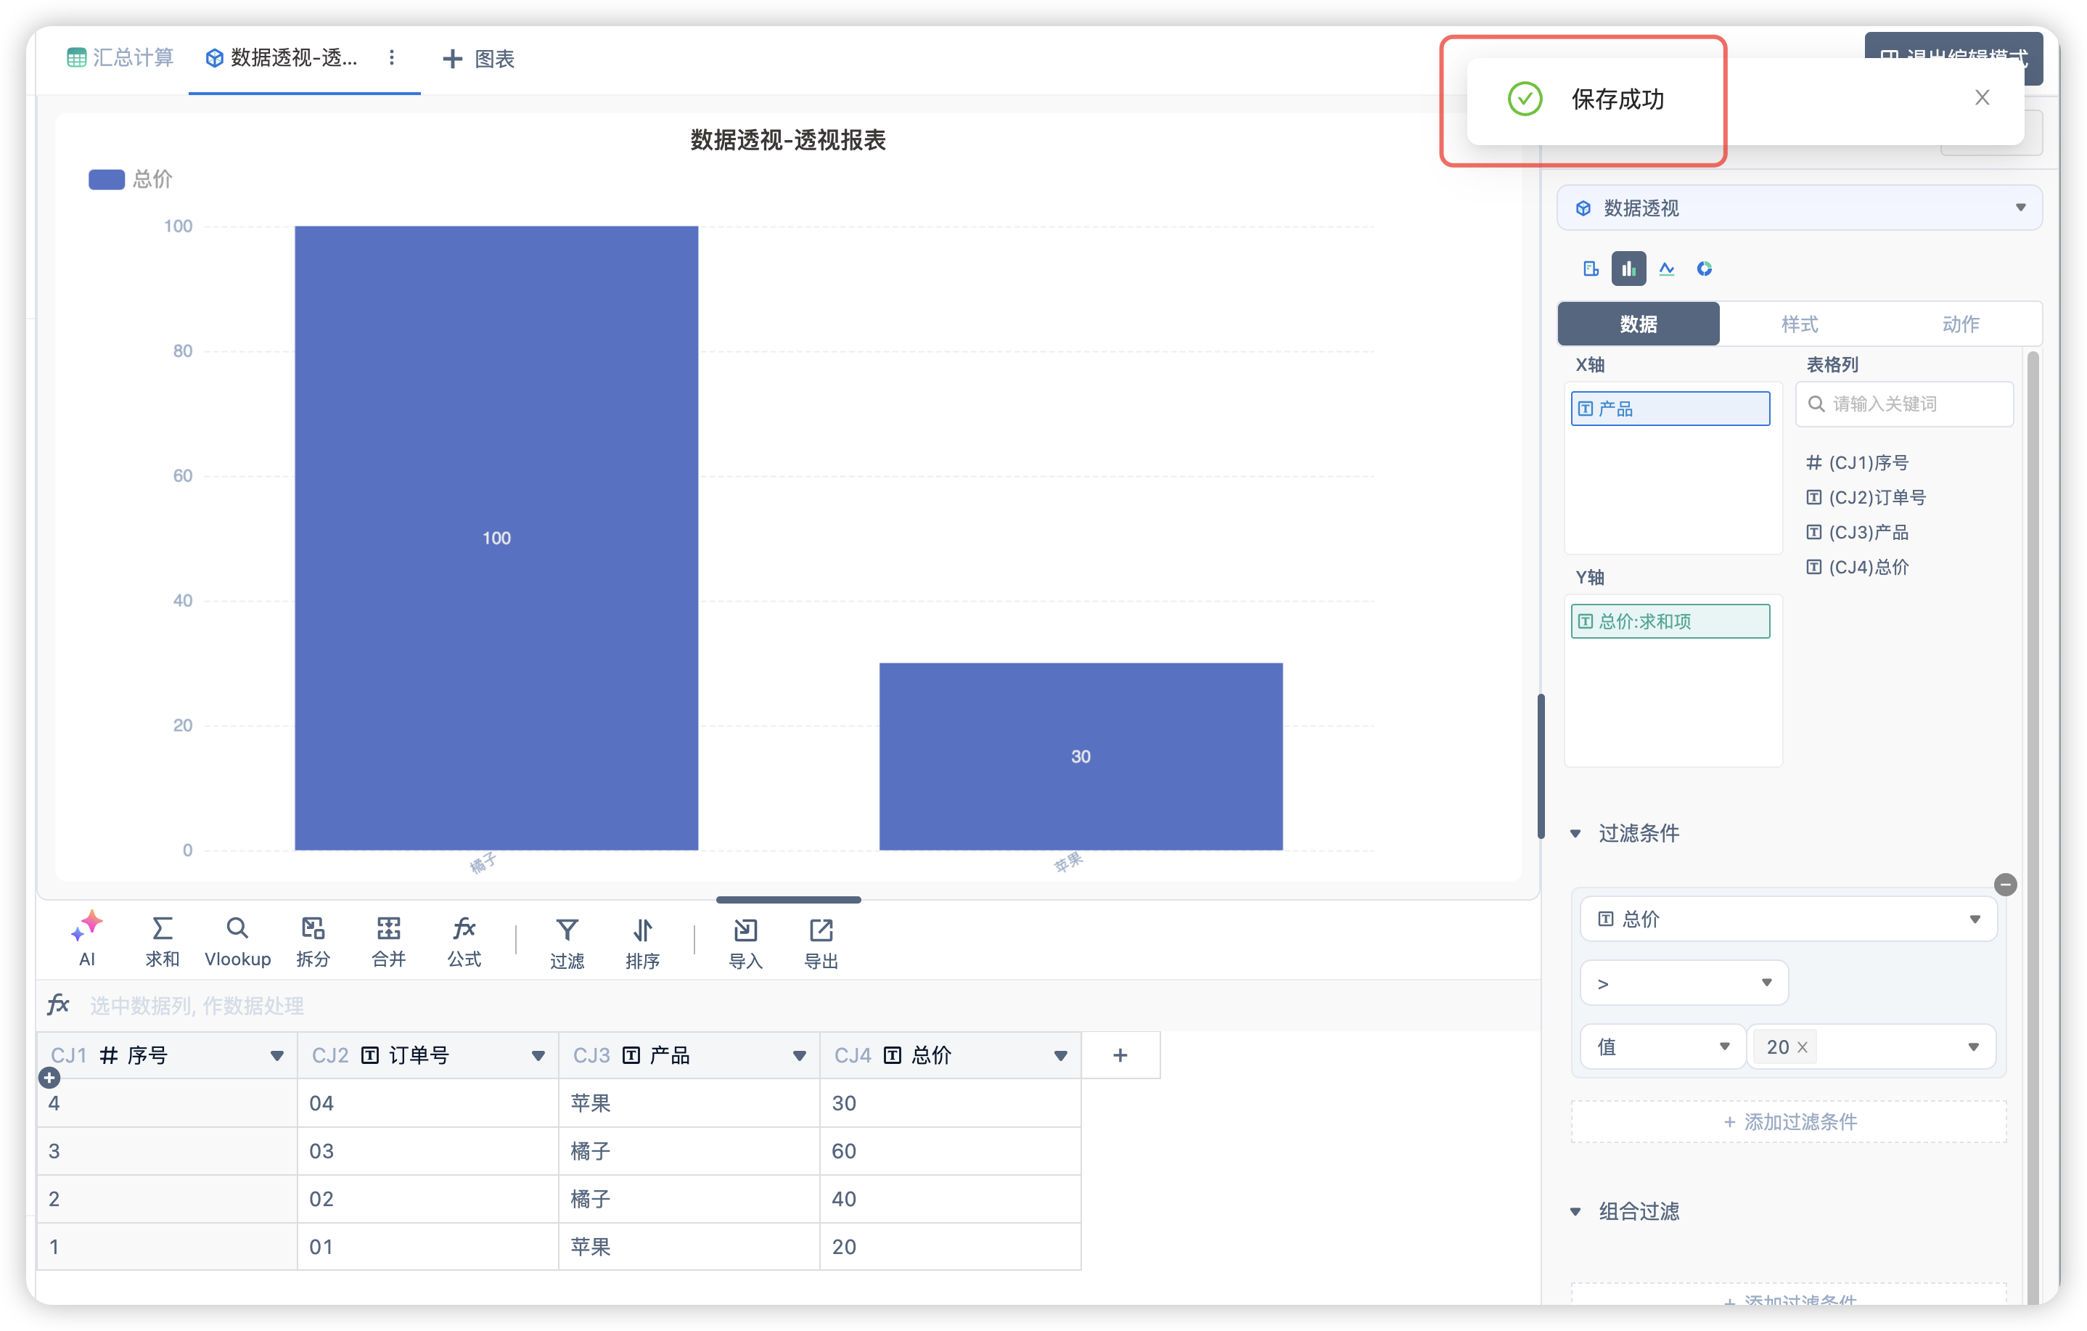Viewport: 2087px width, 1331px height.
Task: Open the > operator dropdown
Action: [1684, 983]
